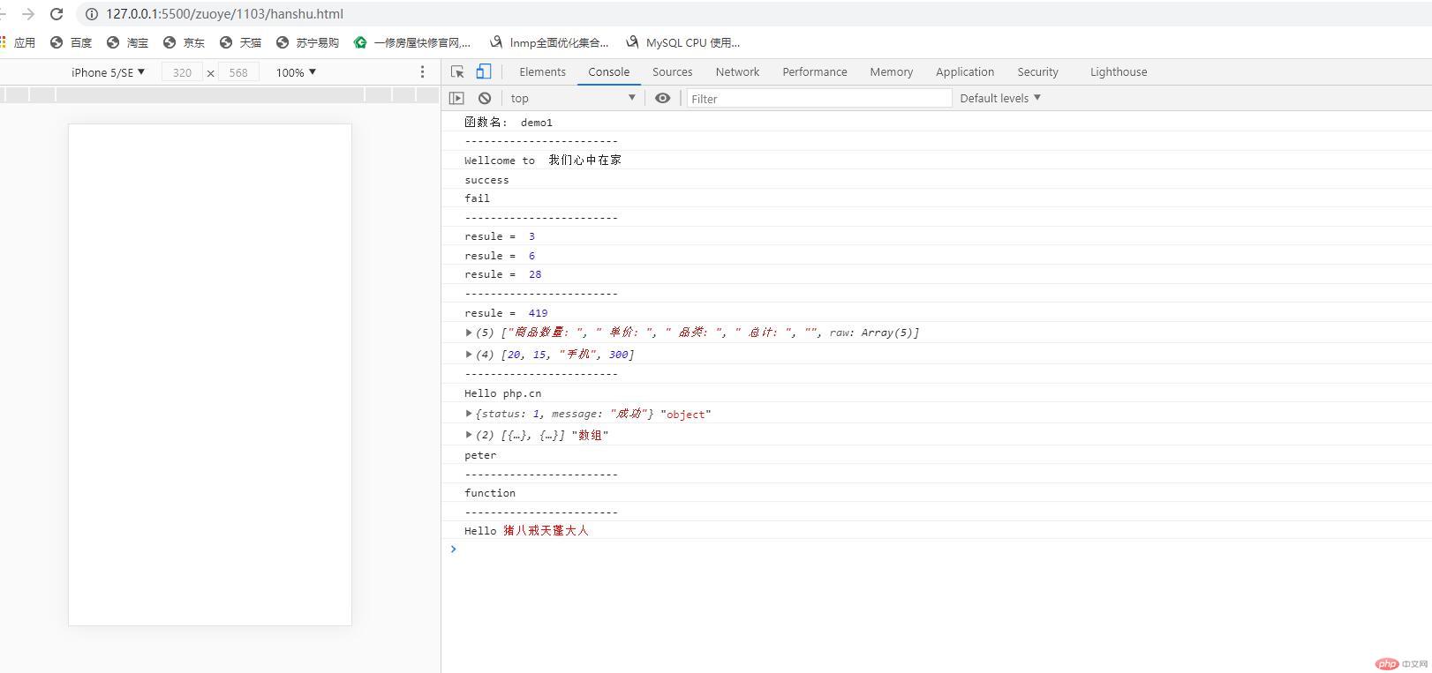Go forward with the browser arrow

tap(28, 14)
